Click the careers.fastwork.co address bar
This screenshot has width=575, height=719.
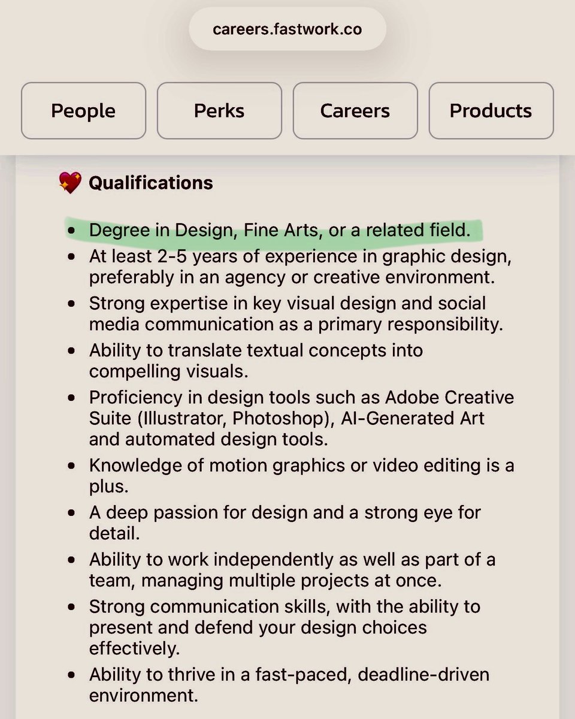(287, 29)
